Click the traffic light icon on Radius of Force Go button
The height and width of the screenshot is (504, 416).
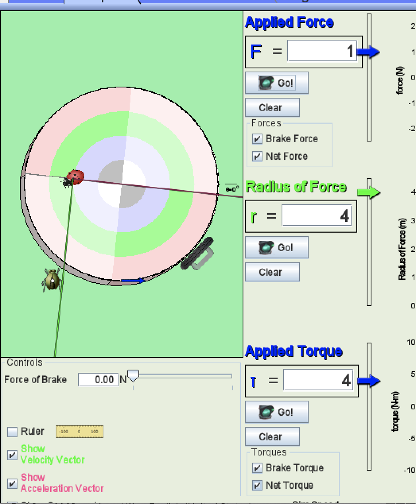coord(266,247)
